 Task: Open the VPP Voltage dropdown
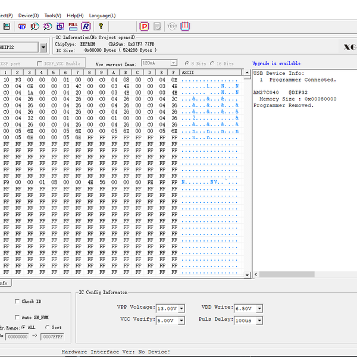(181, 308)
